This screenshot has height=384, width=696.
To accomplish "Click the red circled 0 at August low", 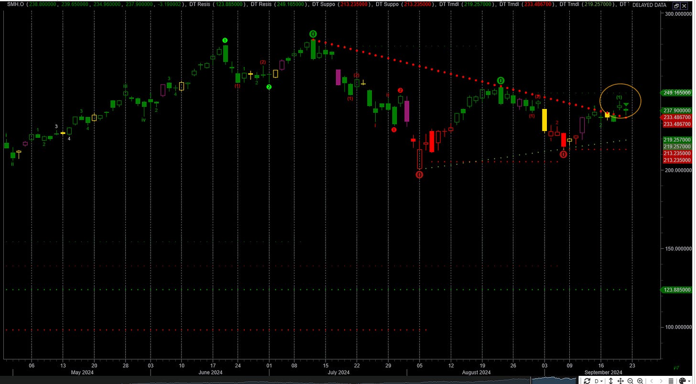I will pos(419,175).
